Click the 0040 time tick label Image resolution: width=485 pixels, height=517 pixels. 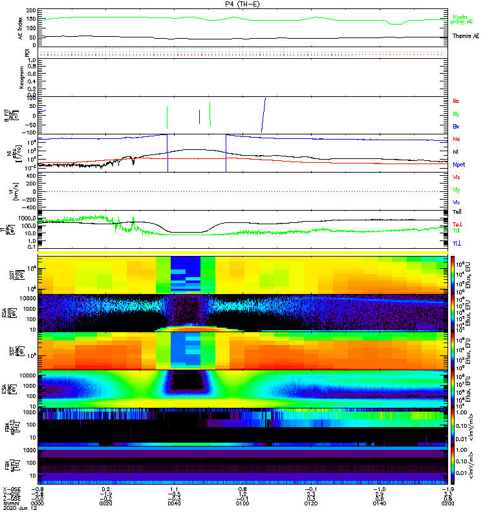point(174,503)
